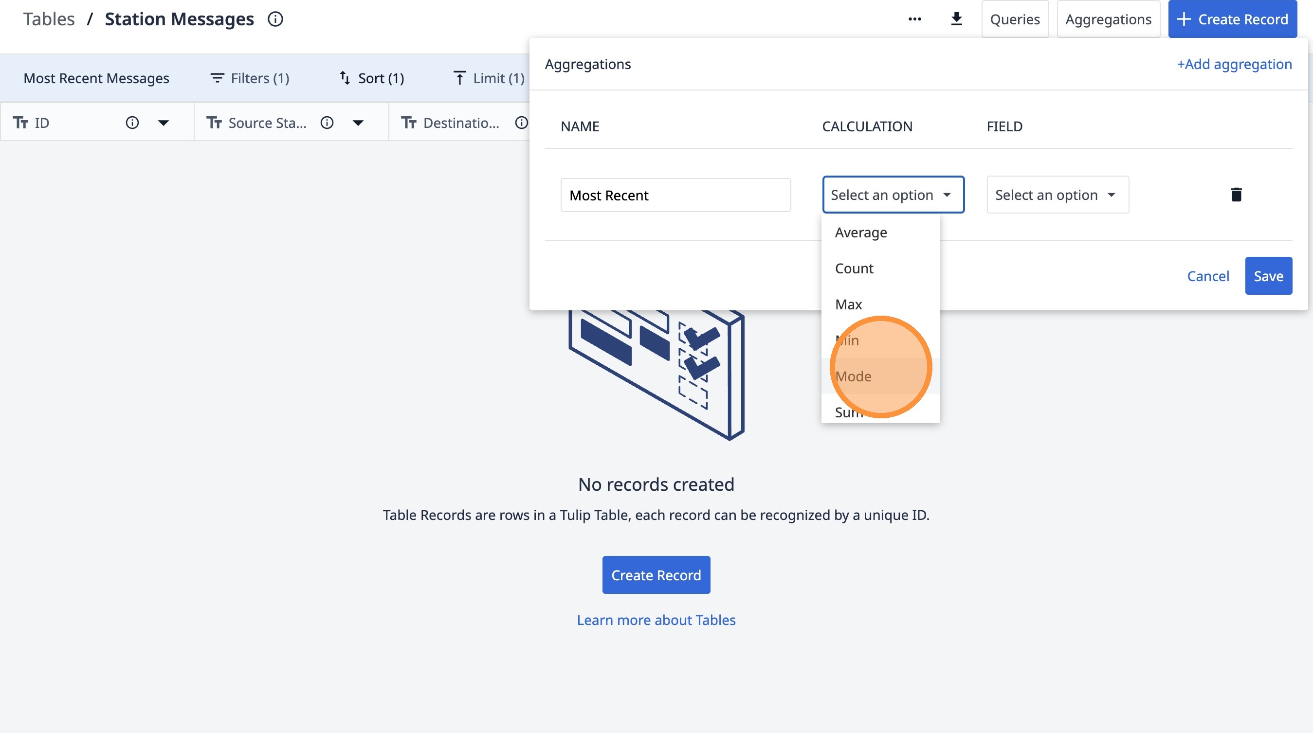This screenshot has height=733, width=1313.
Task: Click Source Station column info icon
Action: tap(327, 123)
